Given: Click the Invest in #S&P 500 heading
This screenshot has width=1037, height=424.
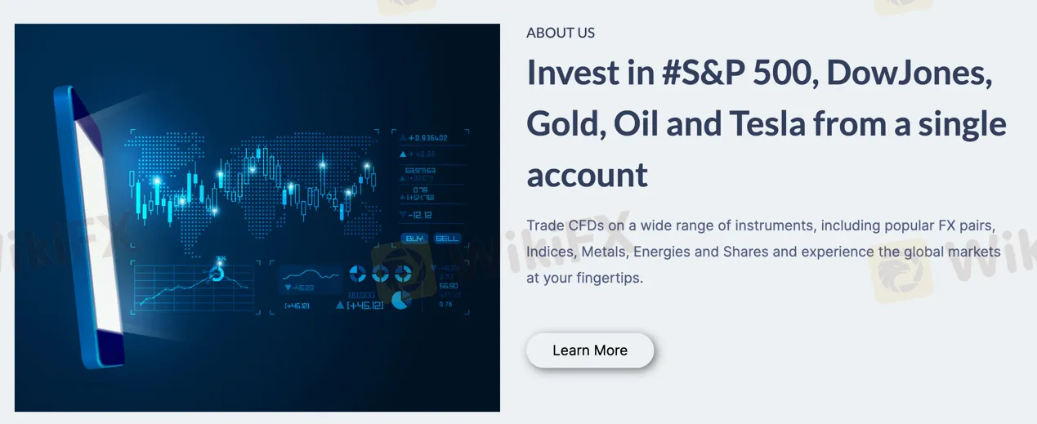Looking at the screenshot, I should pos(767,124).
